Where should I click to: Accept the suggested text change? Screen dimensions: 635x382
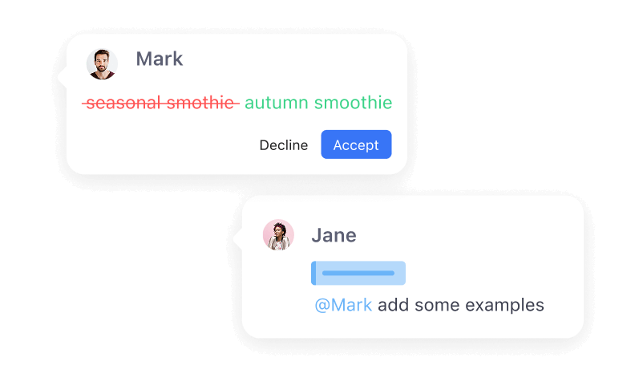coord(356,144)
